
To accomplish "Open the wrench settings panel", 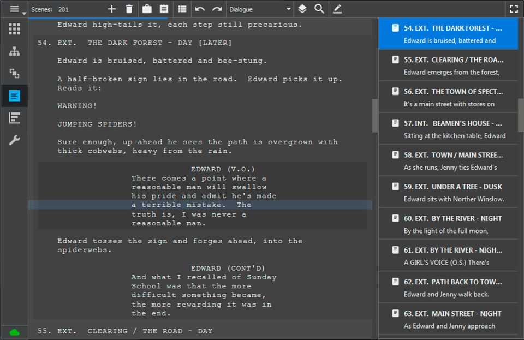I will [14, 140].
